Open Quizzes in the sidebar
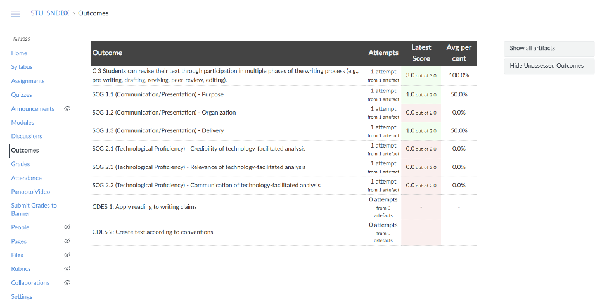 [22, 95]
